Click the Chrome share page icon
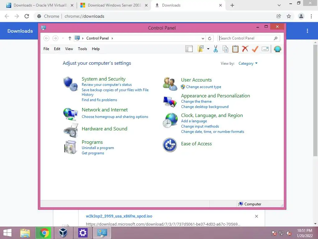Screen dimensions: 318x239 pos(279,16)
